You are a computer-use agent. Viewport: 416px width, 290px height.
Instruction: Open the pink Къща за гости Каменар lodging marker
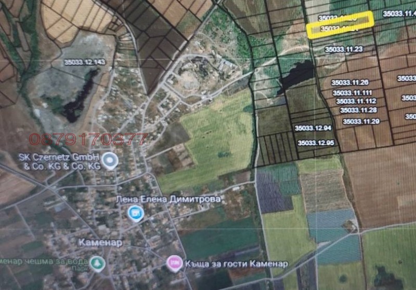(x=174, y=263)
